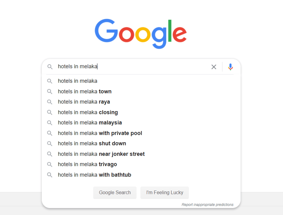The image size is (283, 215).
Task: Click the magnifier icon beside 'hotels in melaka trivago'
Action: (x=50, y=164)
